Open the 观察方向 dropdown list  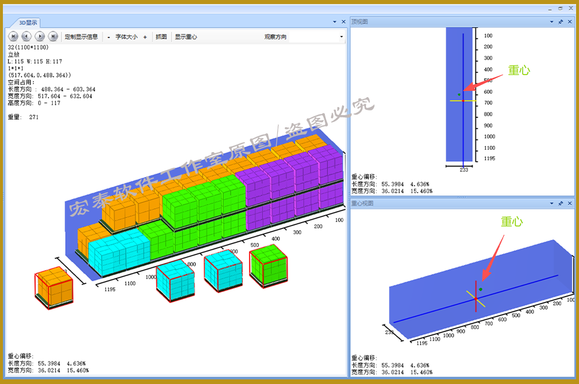pos(341,36)
